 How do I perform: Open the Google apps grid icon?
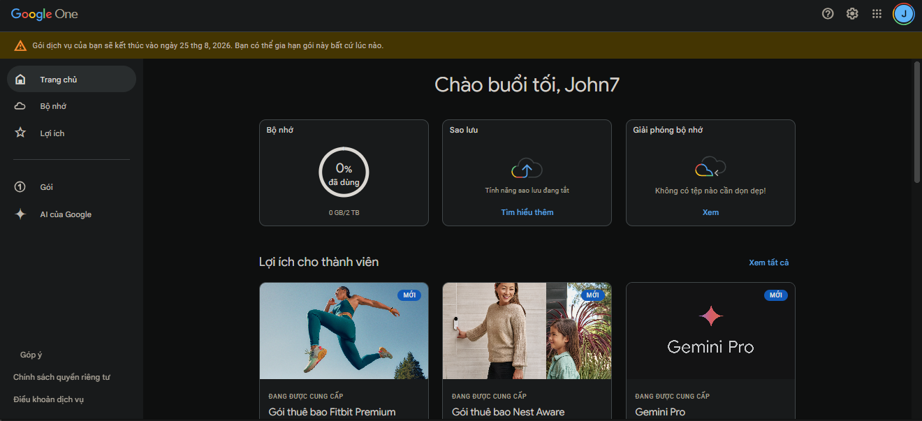[877, 14]
